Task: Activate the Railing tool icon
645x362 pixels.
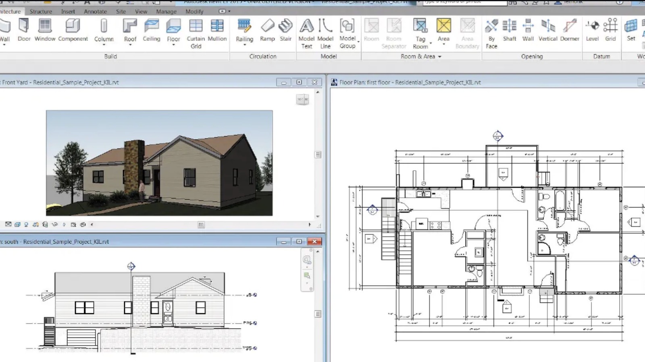Action: pyautogui.click(x=244, y=26)
